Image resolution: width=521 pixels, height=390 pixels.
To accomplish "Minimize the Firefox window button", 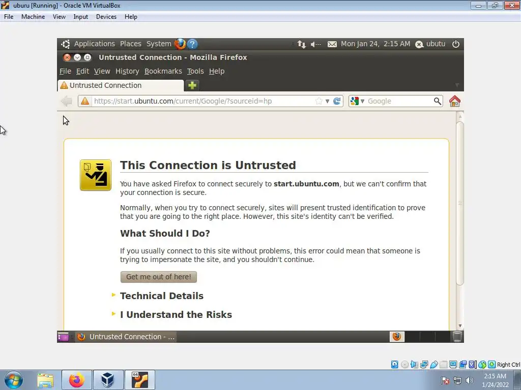I will point(77,57).
